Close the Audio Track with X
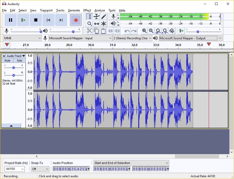Viewport: 234px width, 179px height. (4, 56)
